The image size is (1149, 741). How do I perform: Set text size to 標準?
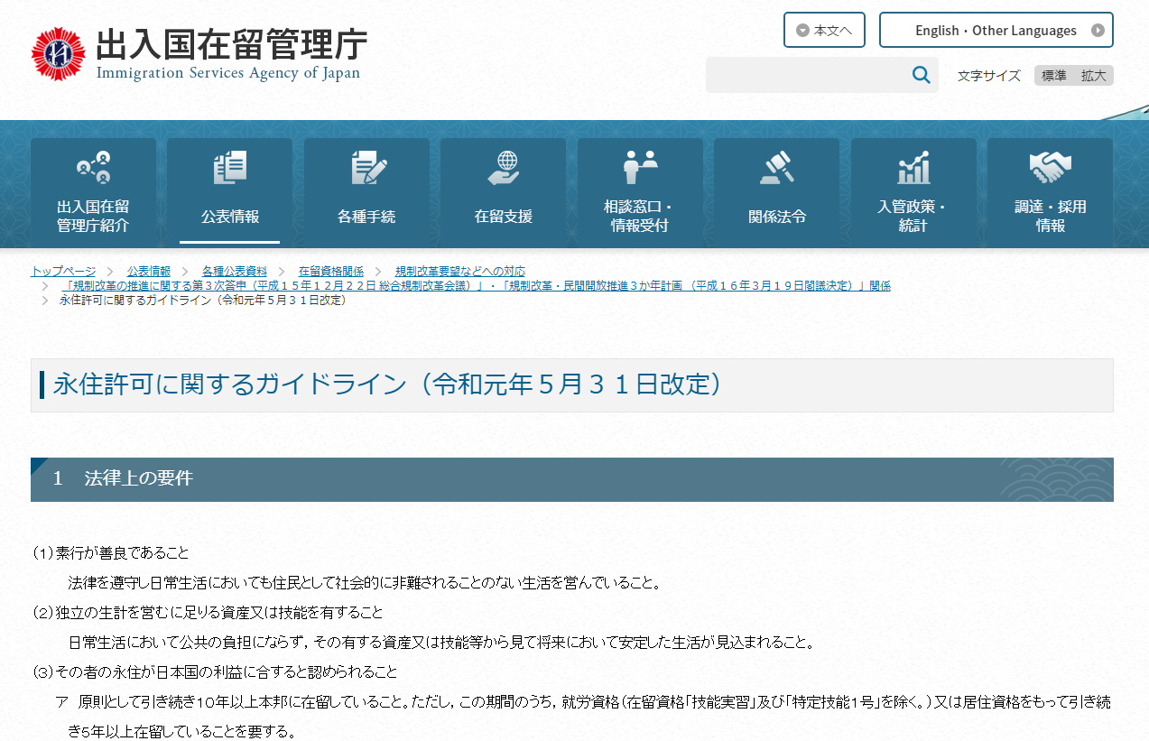pos(1053,76)
